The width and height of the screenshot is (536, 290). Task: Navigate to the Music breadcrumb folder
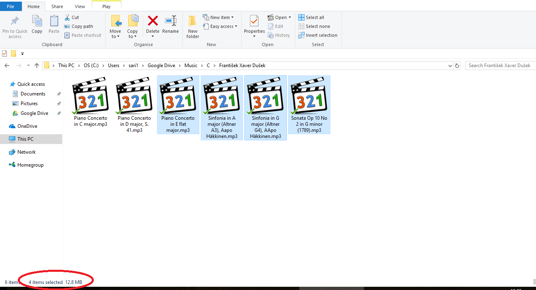[191, 65]
